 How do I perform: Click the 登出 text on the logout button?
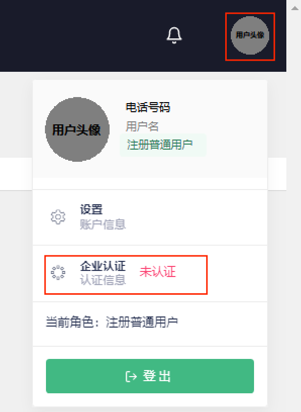(157, 376)
